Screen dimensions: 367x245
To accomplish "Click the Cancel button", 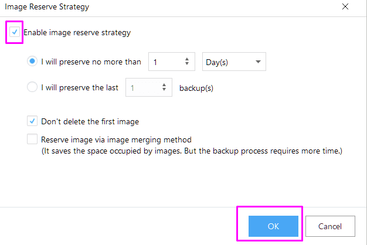I will (x=330, y=226).
